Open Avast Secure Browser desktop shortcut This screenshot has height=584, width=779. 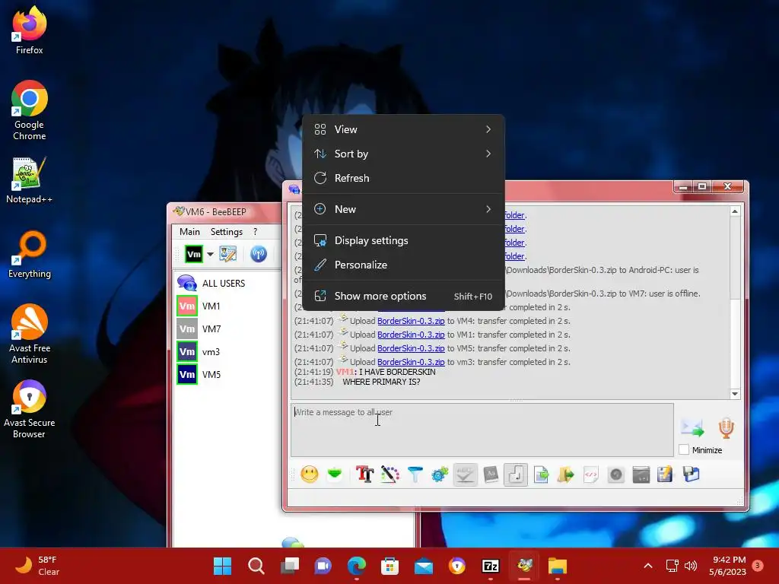[x=30, y=409]
